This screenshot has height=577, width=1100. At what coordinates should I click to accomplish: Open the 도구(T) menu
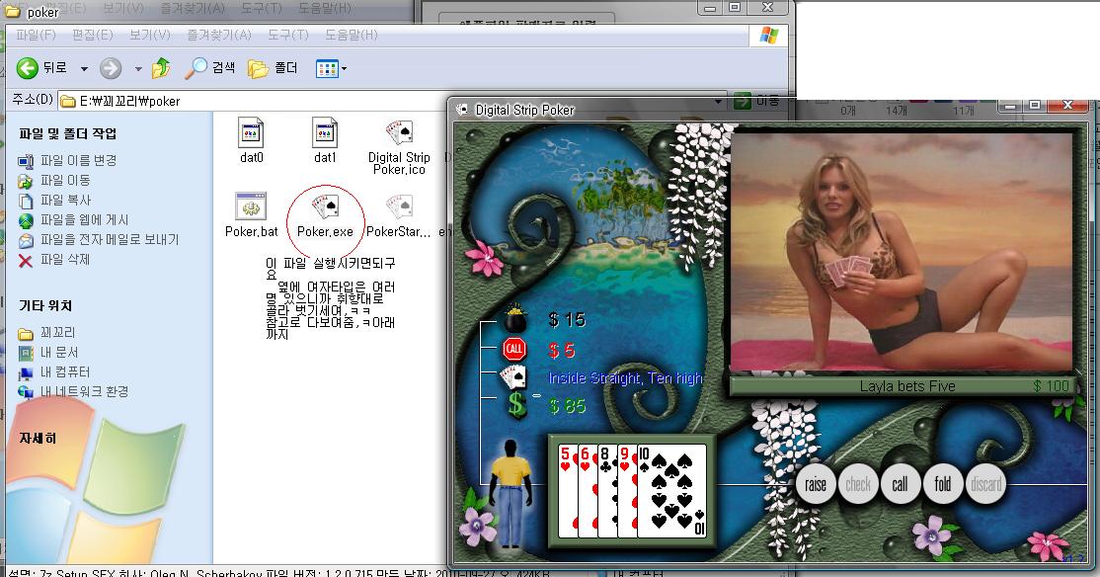pos(287,35)
